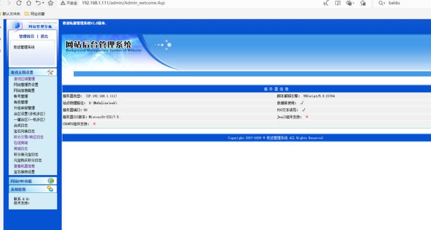Open the undo history dropdown arrow
Screen dimensions: 431x230
coord(43,3)
